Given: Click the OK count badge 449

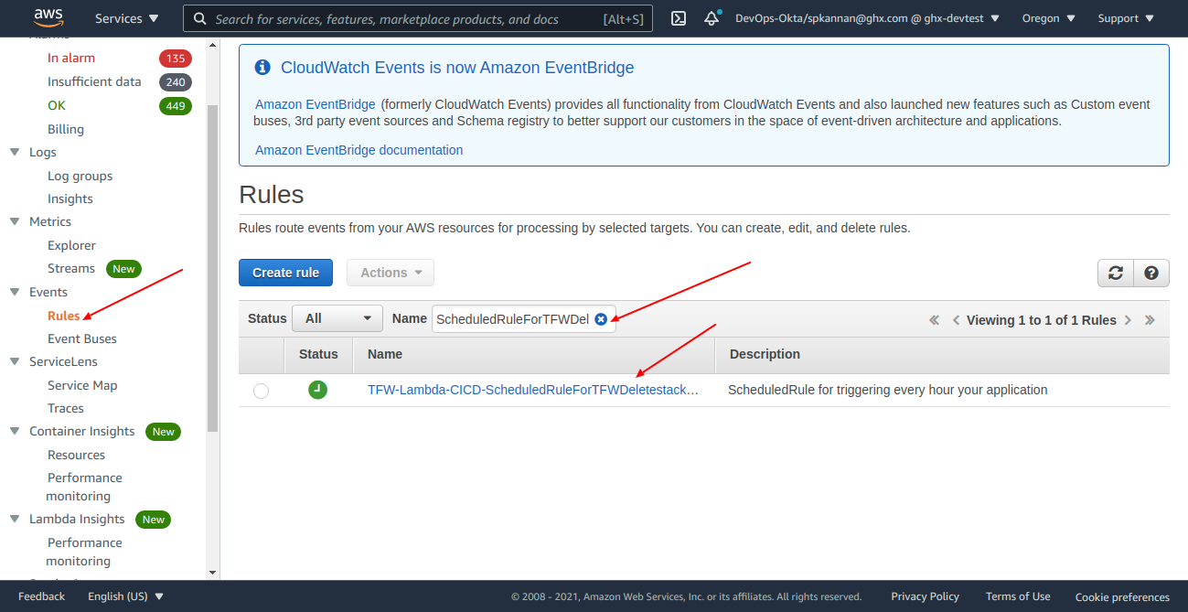Looking at the screenshot, I should point(176,106).
